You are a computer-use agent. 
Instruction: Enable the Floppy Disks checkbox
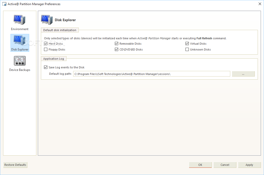point(46,49)
